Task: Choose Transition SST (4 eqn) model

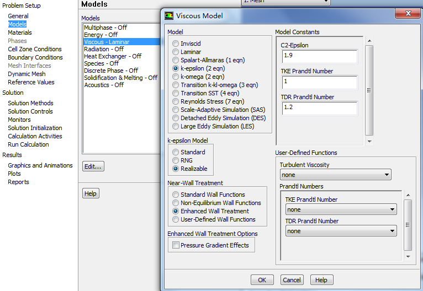Action: [x=176, y=93]
